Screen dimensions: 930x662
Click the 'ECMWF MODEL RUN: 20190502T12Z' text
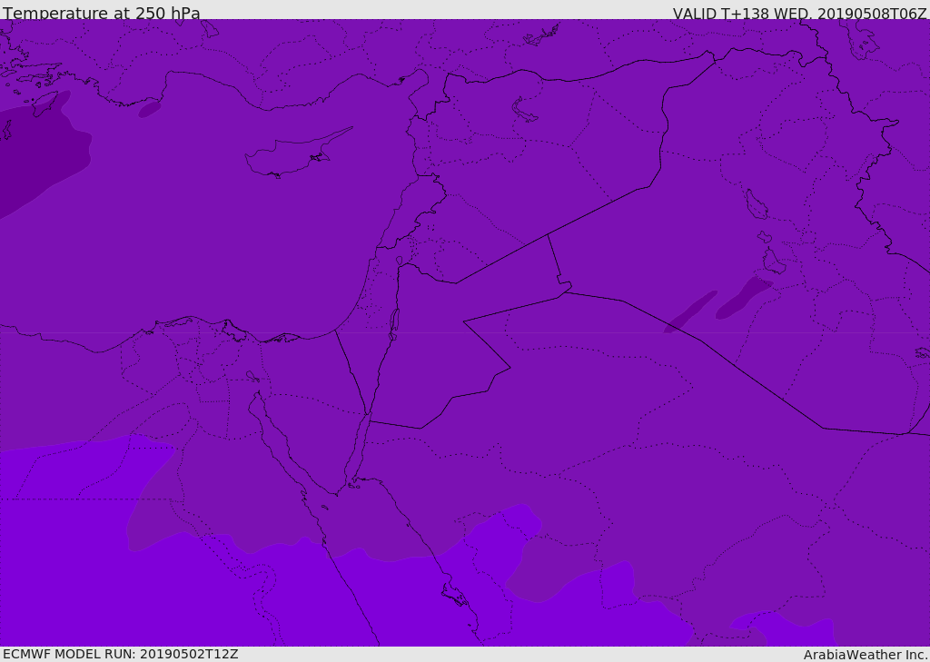pos(121,654)
